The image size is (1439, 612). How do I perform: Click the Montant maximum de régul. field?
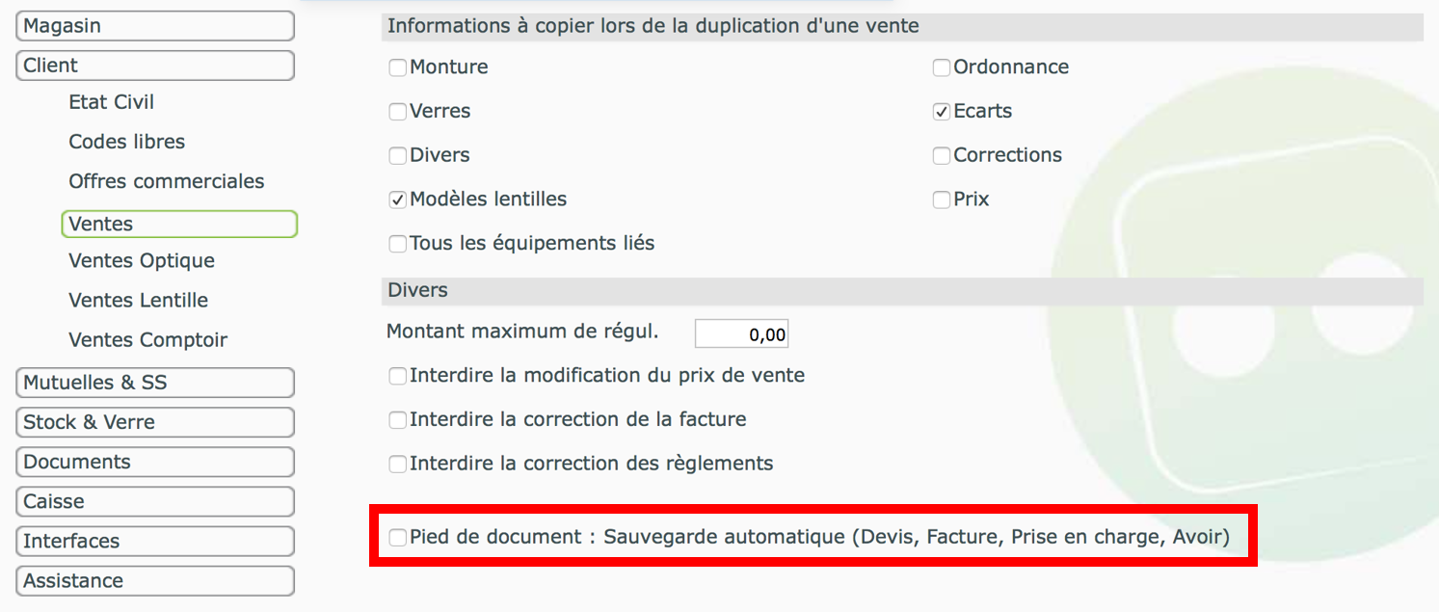coord(742,333)
